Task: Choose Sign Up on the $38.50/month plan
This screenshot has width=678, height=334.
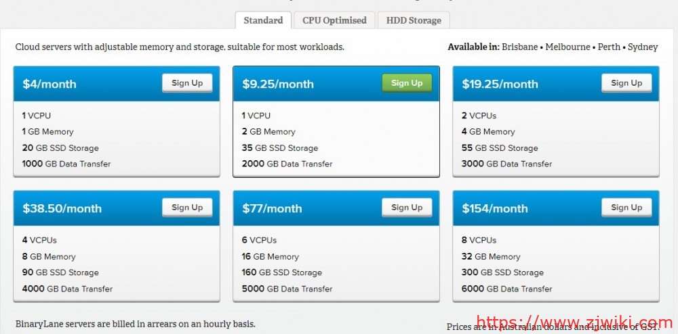Action: click(x=187, y=208)
